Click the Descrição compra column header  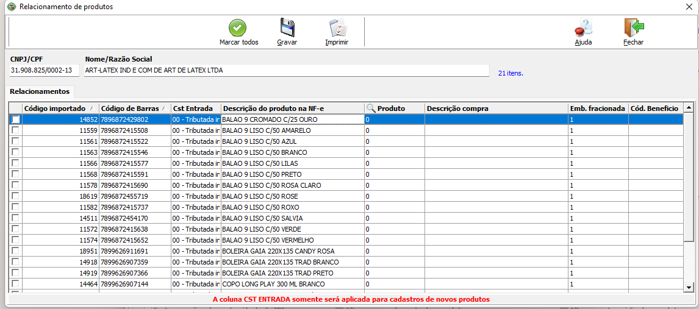(x=496, y=108)
